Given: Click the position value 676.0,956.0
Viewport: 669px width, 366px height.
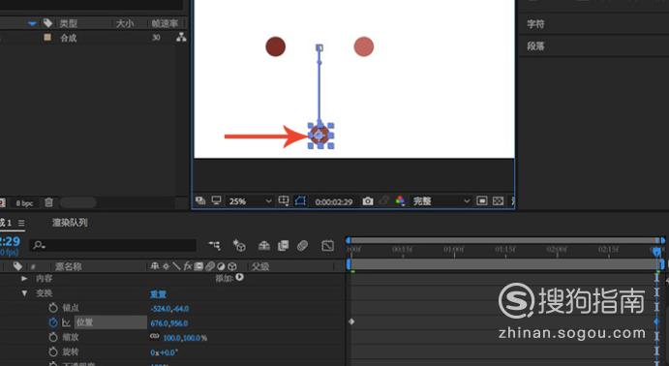Looking at the screenshot, I should 169,323.
